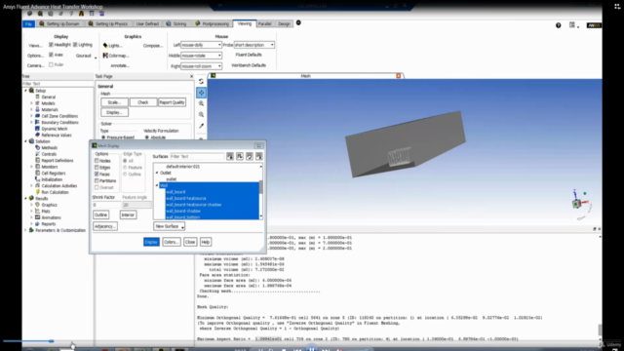Click the fourth surface list icon in Mesh Display
Viewport: 624px width, 351px height.
coord(258,156)
